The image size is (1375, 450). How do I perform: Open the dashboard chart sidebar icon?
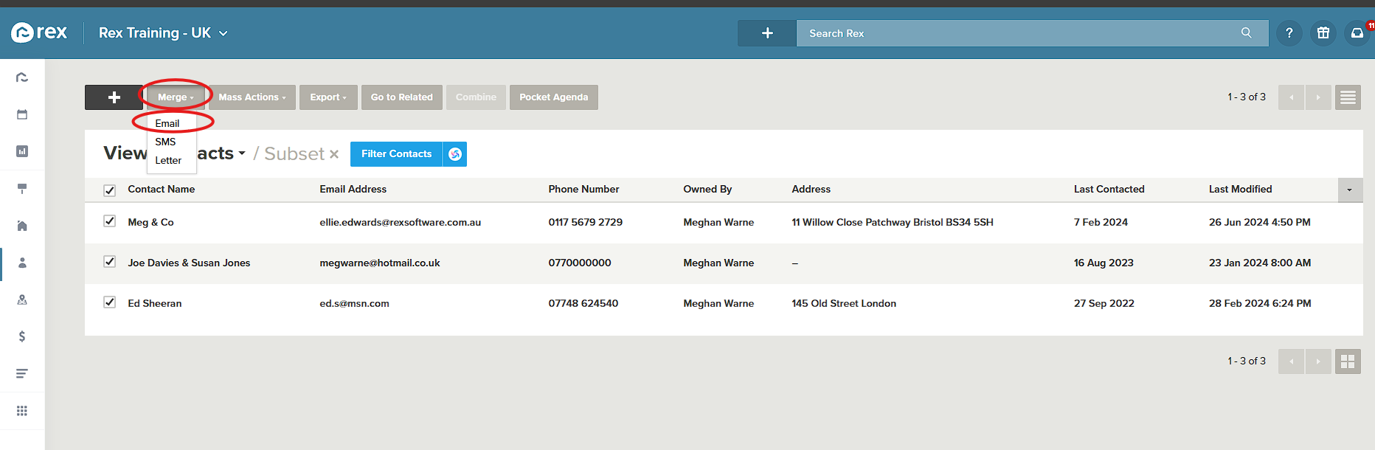[22, 151]
